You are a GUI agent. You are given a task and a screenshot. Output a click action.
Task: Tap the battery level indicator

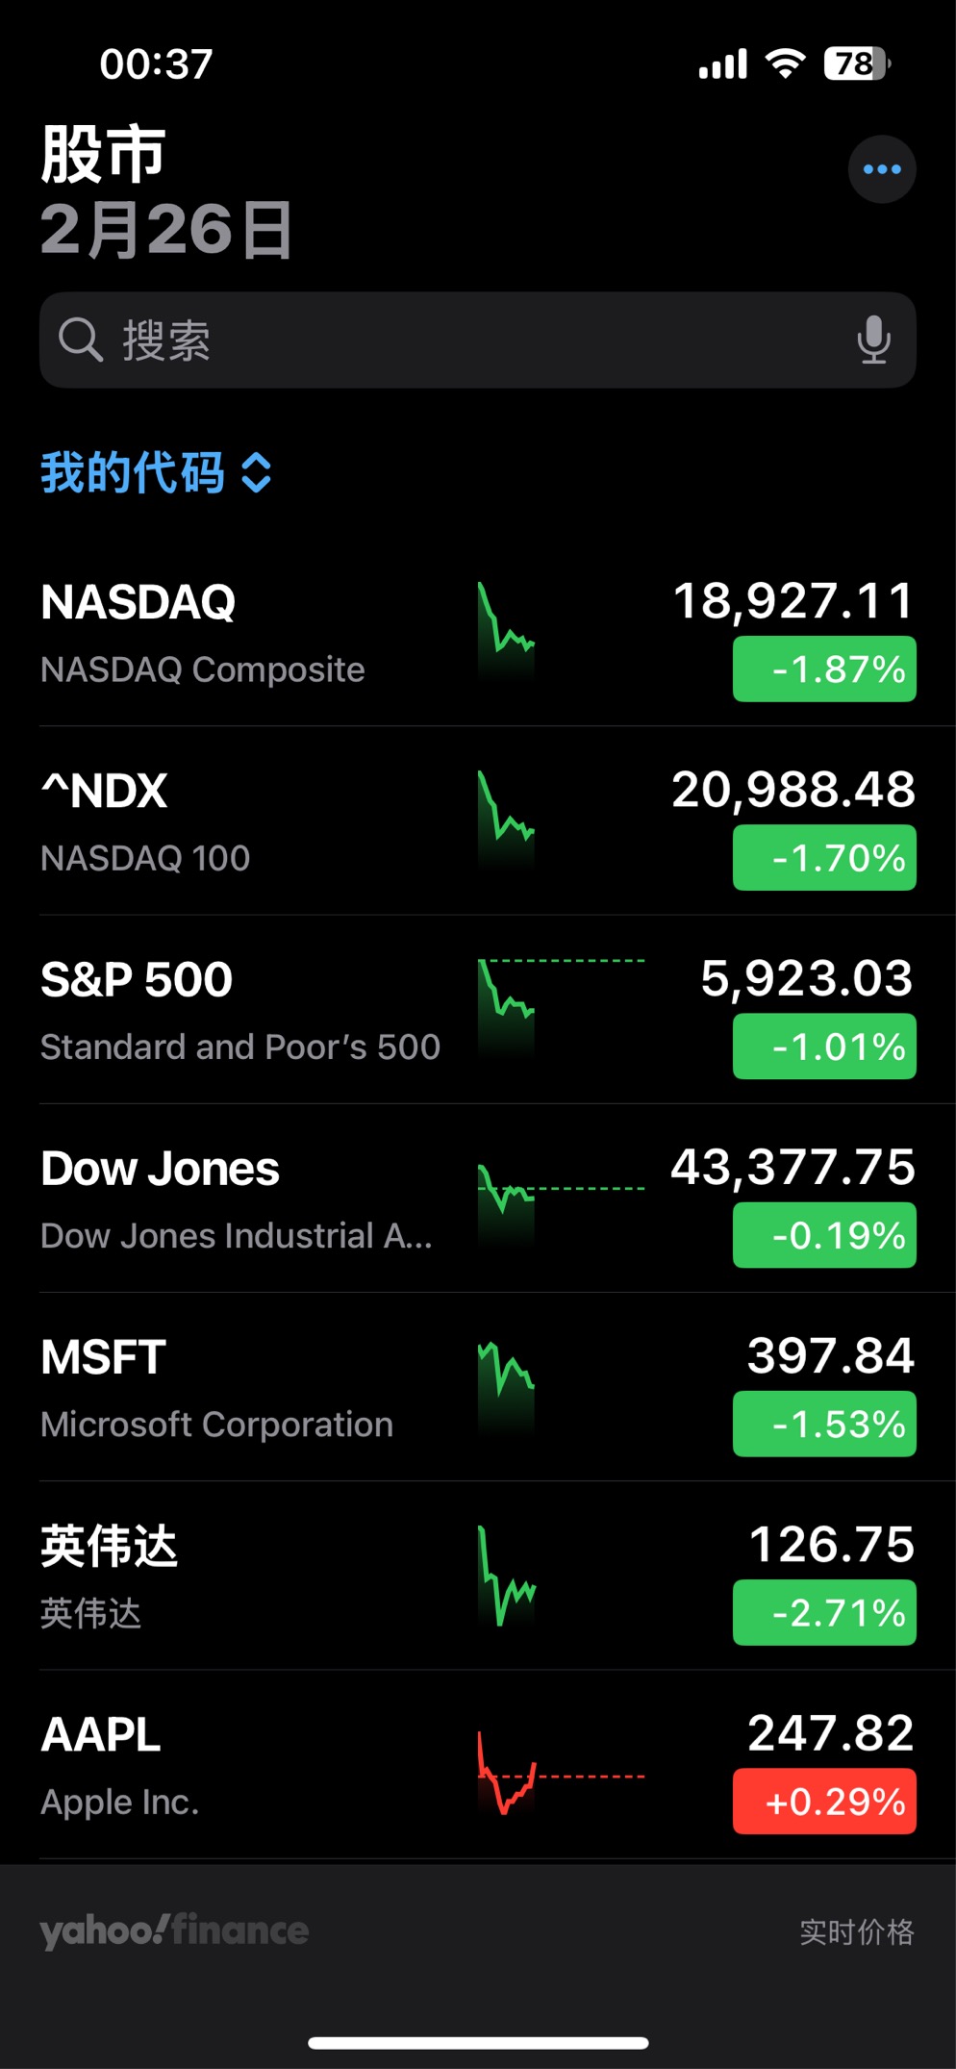(x=856, y=63)
